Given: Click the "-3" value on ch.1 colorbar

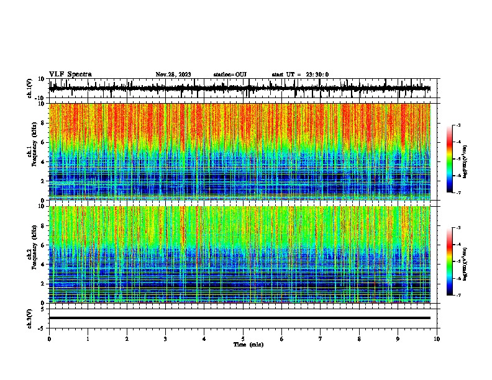Looking at the screenshot, I should click(x=458, y=125).
